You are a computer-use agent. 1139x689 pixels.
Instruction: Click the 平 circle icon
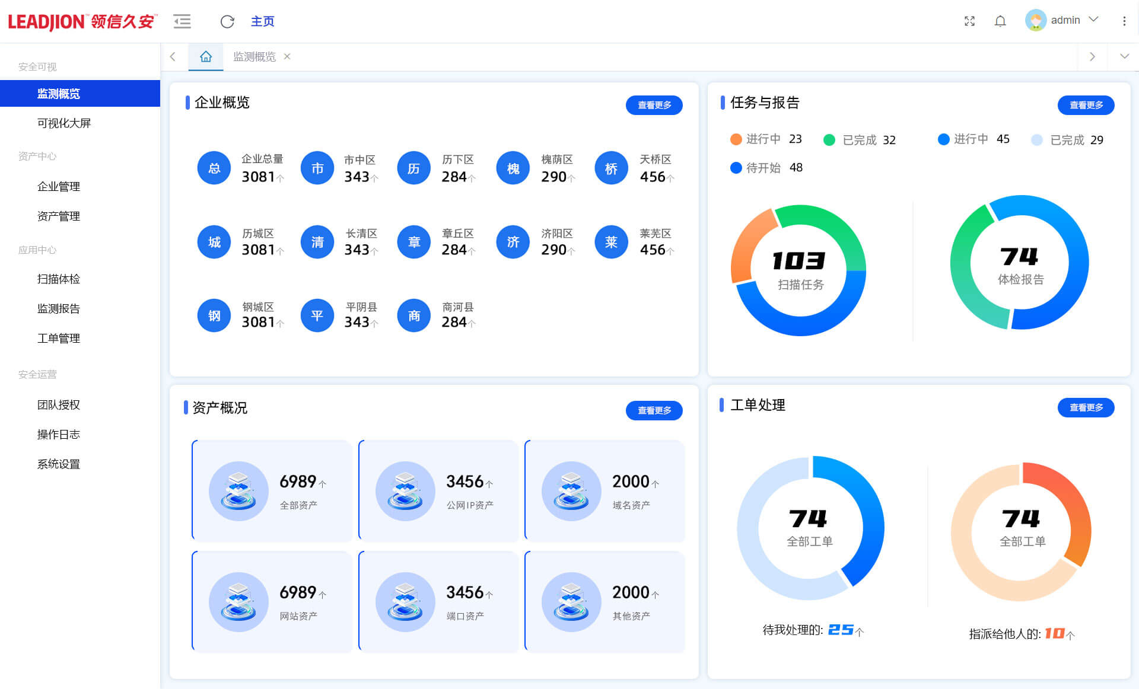coord(317,315)
